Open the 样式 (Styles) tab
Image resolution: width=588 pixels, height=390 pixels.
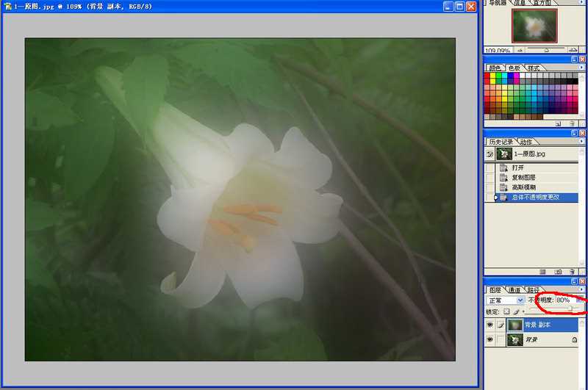point(534,68)
